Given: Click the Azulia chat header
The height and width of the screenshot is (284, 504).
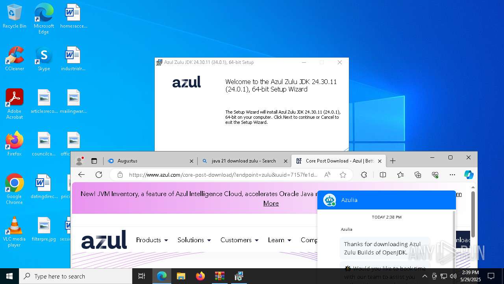Looking at the screenshot, I should (x=387, y=200).
